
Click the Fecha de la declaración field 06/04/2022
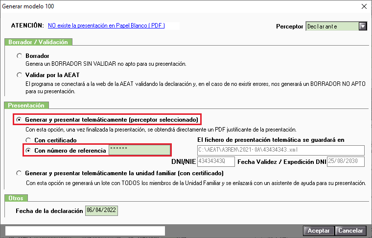click(x=101, y=211)
